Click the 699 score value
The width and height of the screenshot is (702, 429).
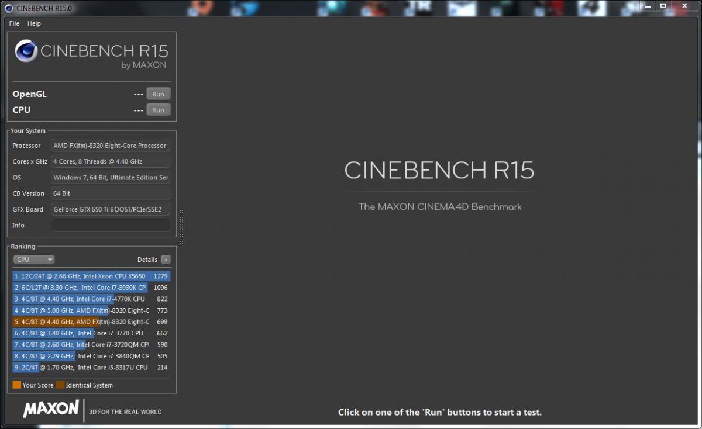162,321
